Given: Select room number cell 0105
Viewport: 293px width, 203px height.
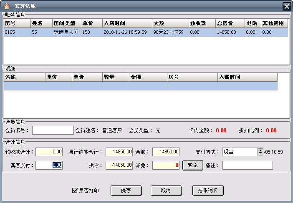Looking at the screenshot, I should point(17,32).
